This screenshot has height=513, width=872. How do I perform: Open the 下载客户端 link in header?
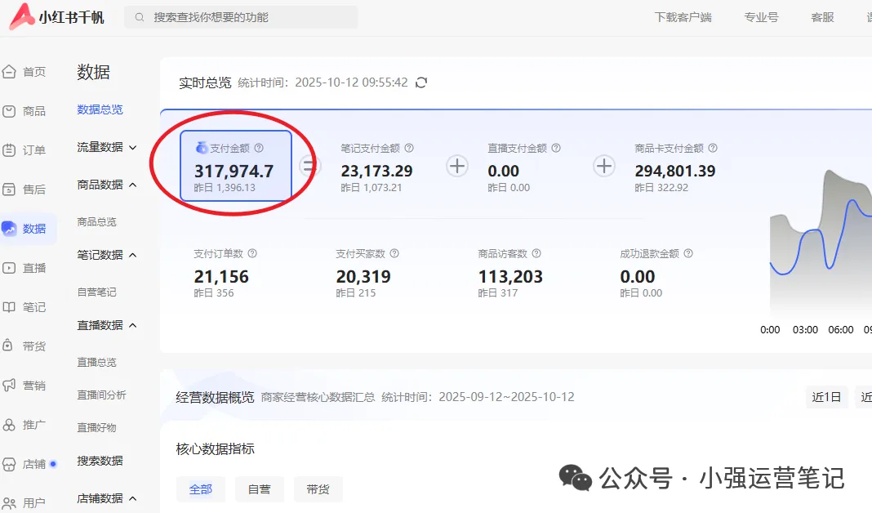click(683, 17)
